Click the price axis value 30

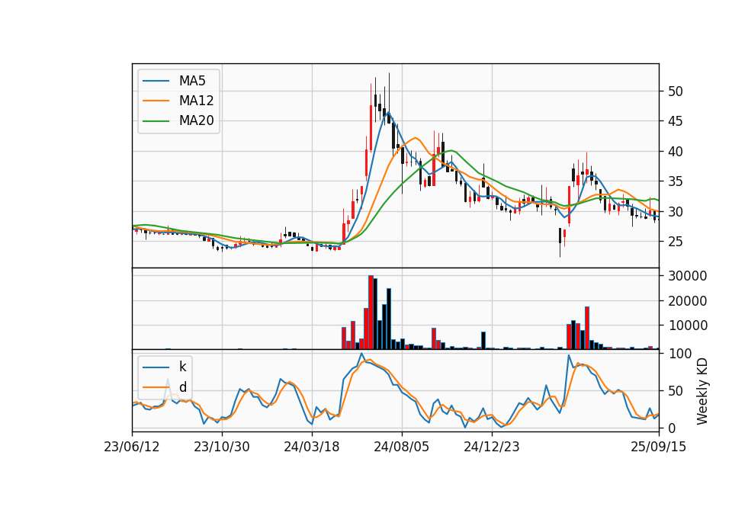[675, 212]
